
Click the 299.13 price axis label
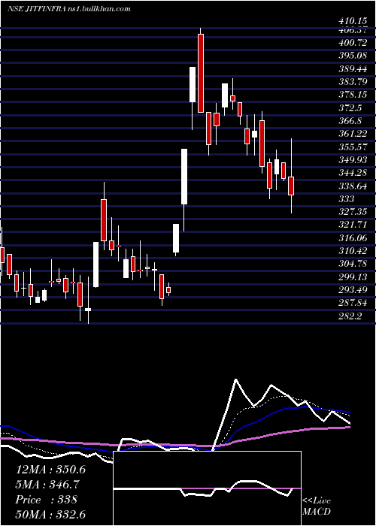(x=353, y=277)
